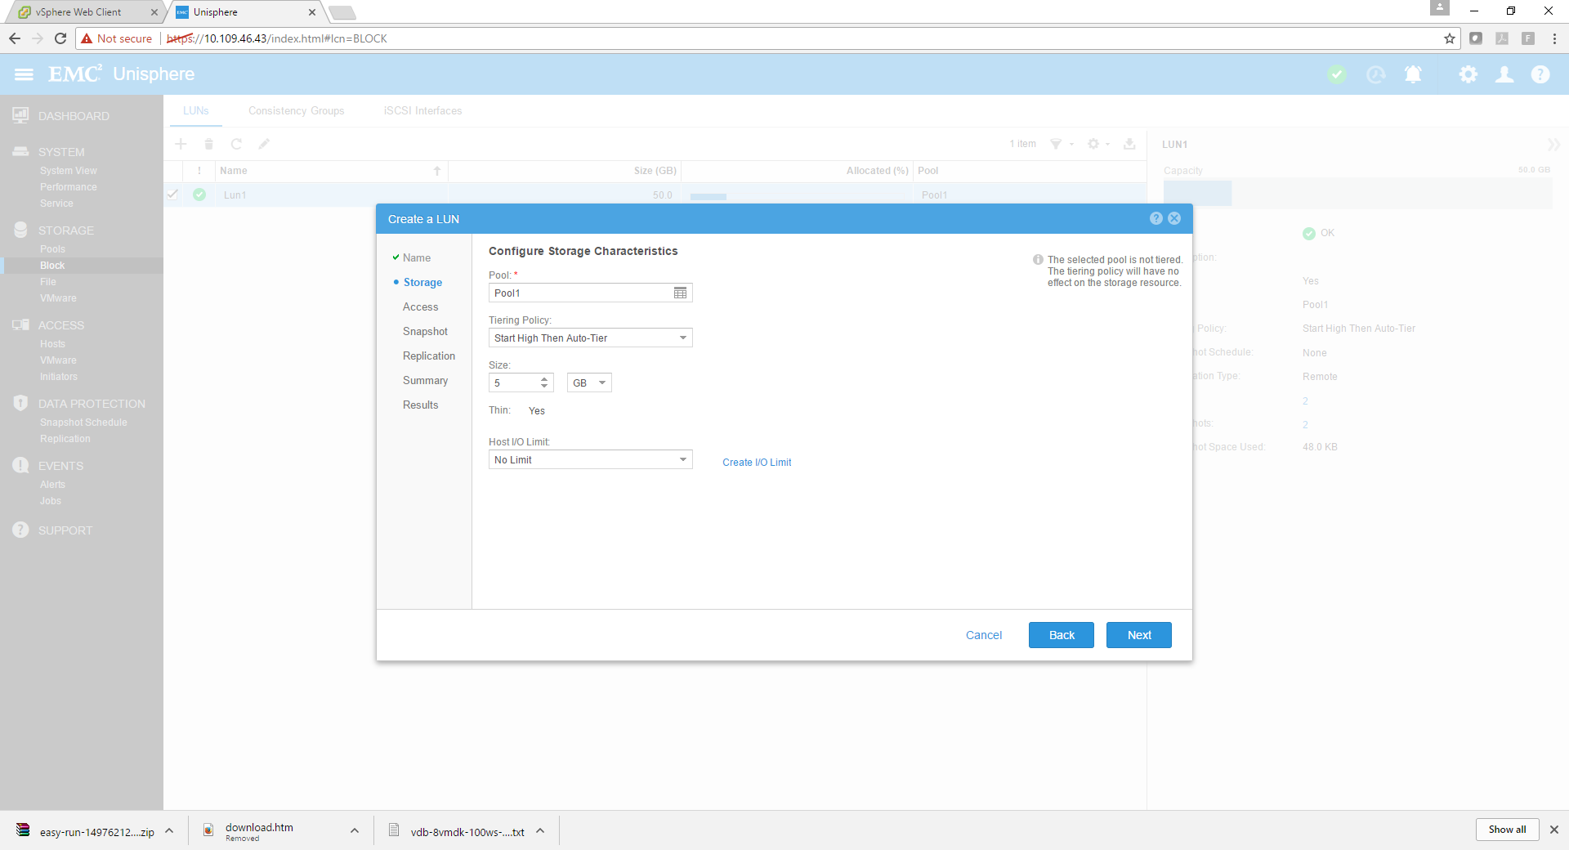Click the system health status checkmark
The image size is (1569, 850).
(1337, 74)
